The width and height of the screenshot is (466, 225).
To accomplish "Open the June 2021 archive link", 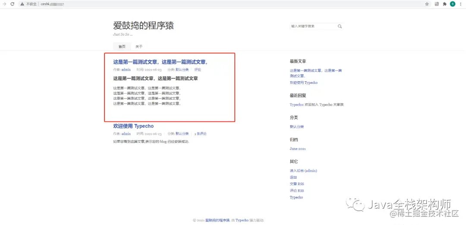I will tap(297, 149).
